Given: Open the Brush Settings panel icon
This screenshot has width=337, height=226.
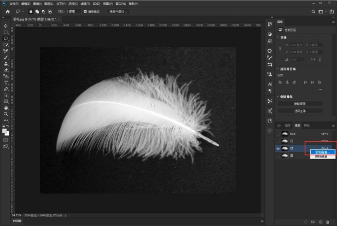Looking at the screenshot, I should [270, 57].
